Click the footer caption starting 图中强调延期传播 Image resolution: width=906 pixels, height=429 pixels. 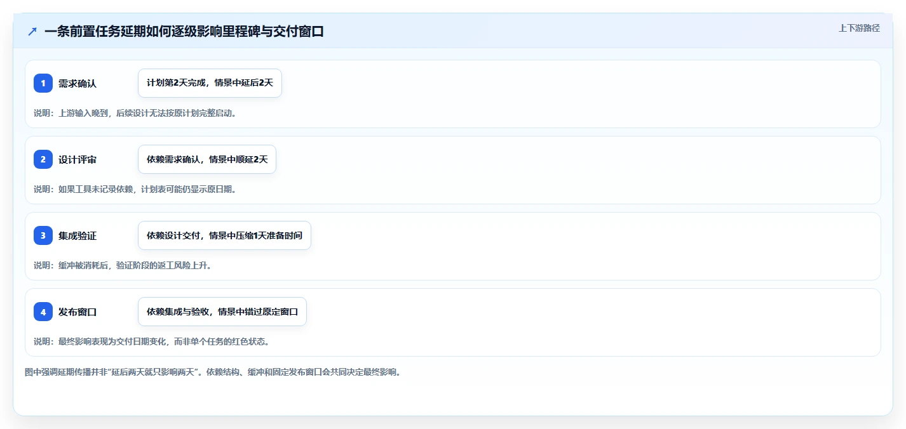tap(213, 372)
